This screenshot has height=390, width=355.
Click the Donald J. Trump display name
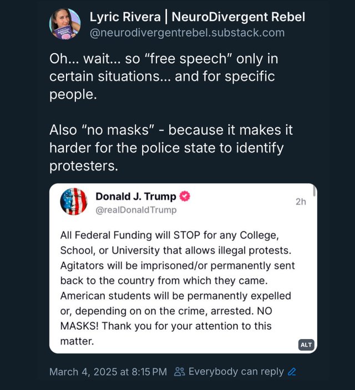(136, 197)
